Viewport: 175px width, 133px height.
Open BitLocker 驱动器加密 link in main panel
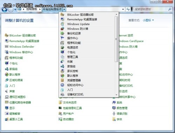[x=22, y=35]
